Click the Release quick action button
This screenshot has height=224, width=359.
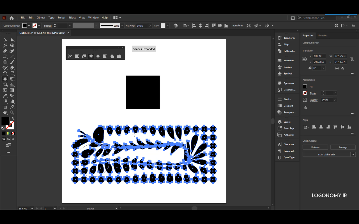tap(315, 147)
